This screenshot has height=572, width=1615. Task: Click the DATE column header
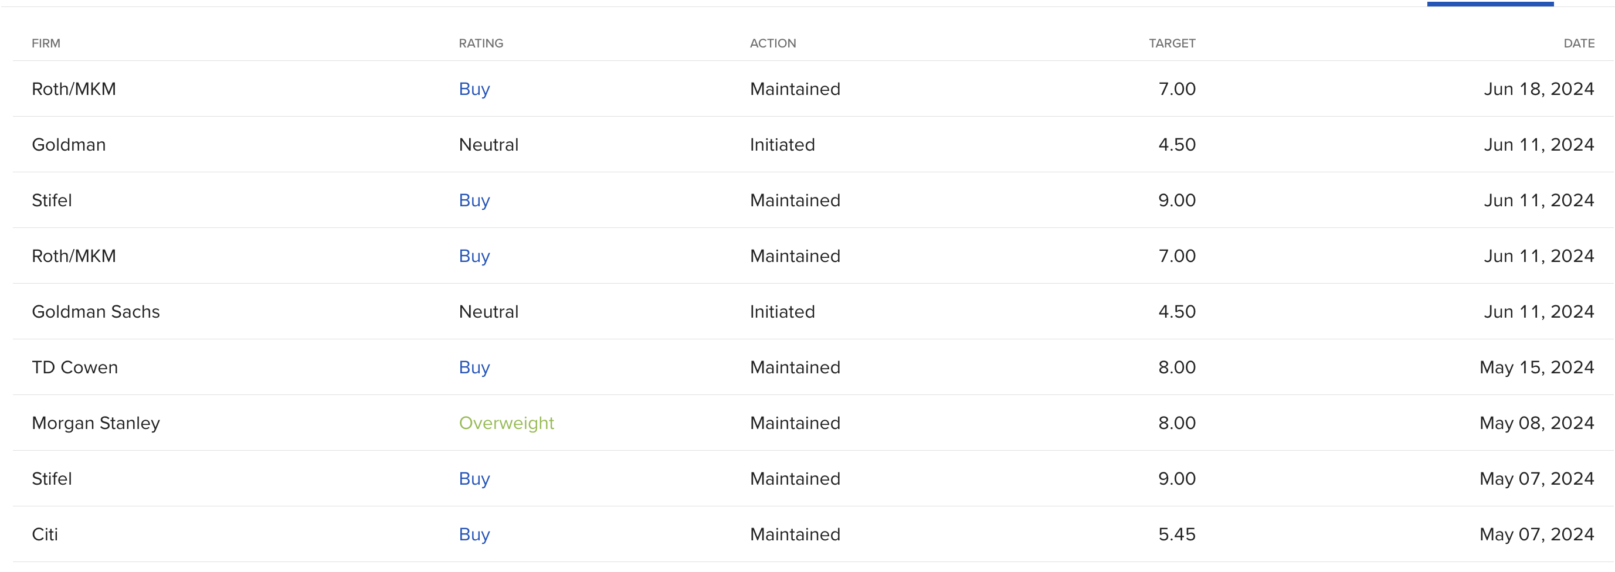point(1578,43)
